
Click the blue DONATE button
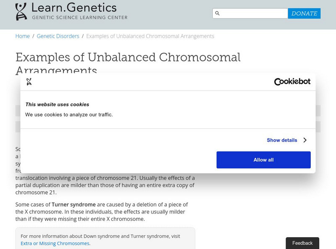[304, 13]
